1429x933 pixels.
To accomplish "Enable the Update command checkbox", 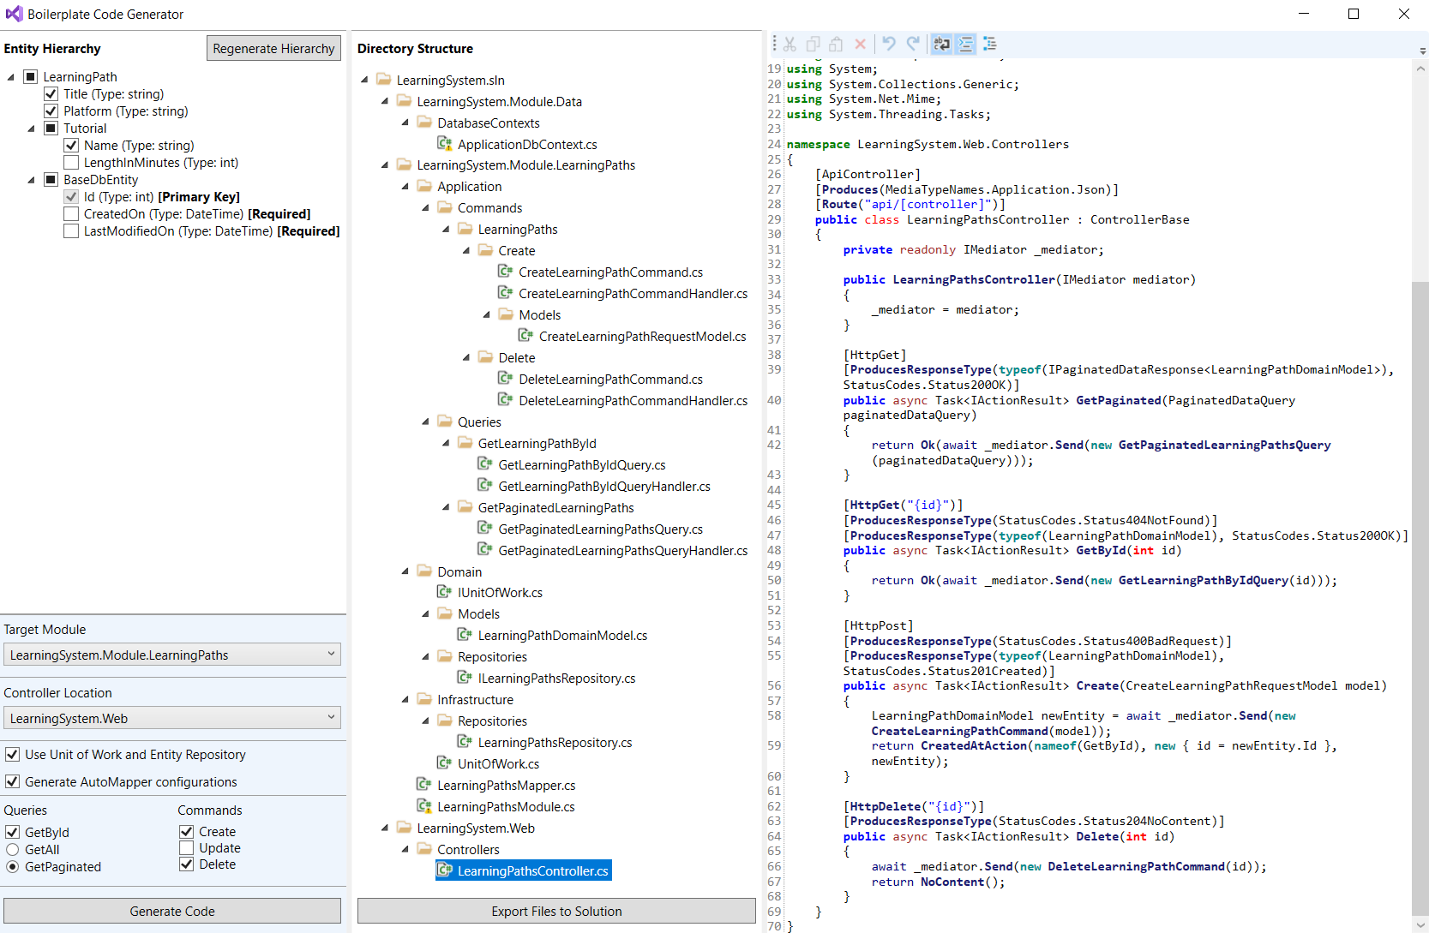I will pyautogui.click(x=186, y=847).
